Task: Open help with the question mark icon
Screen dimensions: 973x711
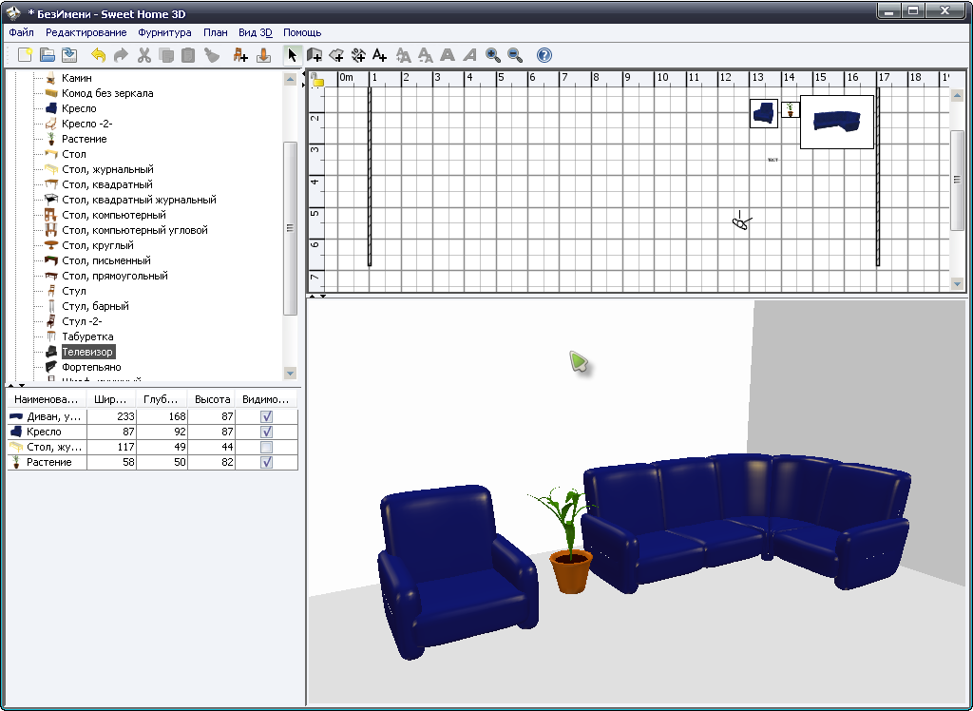Action: pos(544,55)
